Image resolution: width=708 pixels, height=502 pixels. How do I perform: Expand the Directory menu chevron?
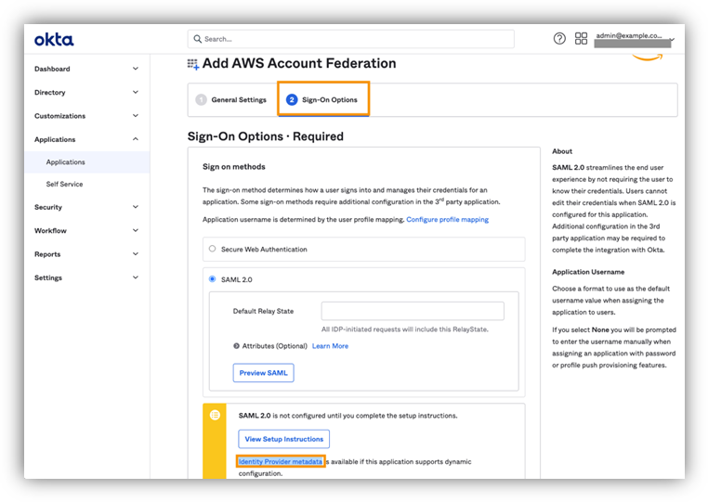point(136,92)
